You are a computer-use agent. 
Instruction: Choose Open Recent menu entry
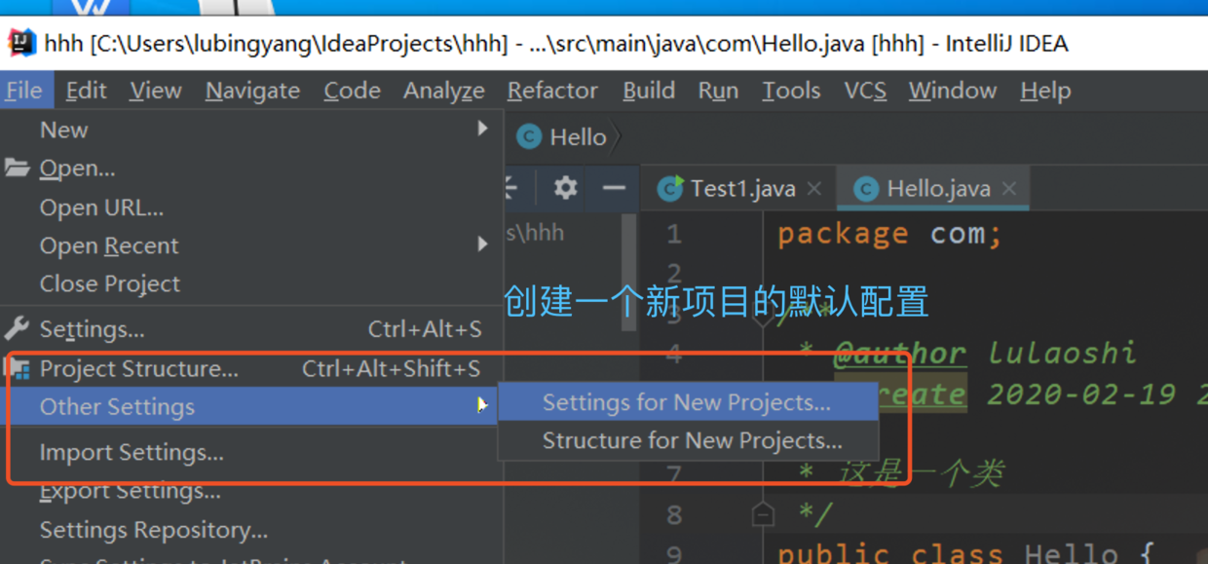coord(251,245)
